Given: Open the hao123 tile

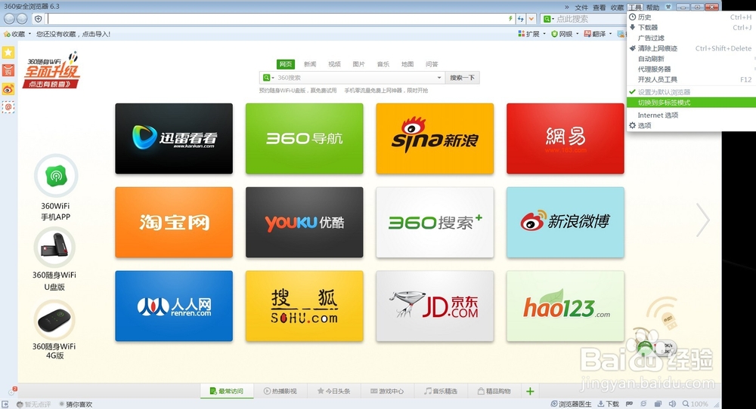Looking at the screenshot, I should [x=565, y=306].
